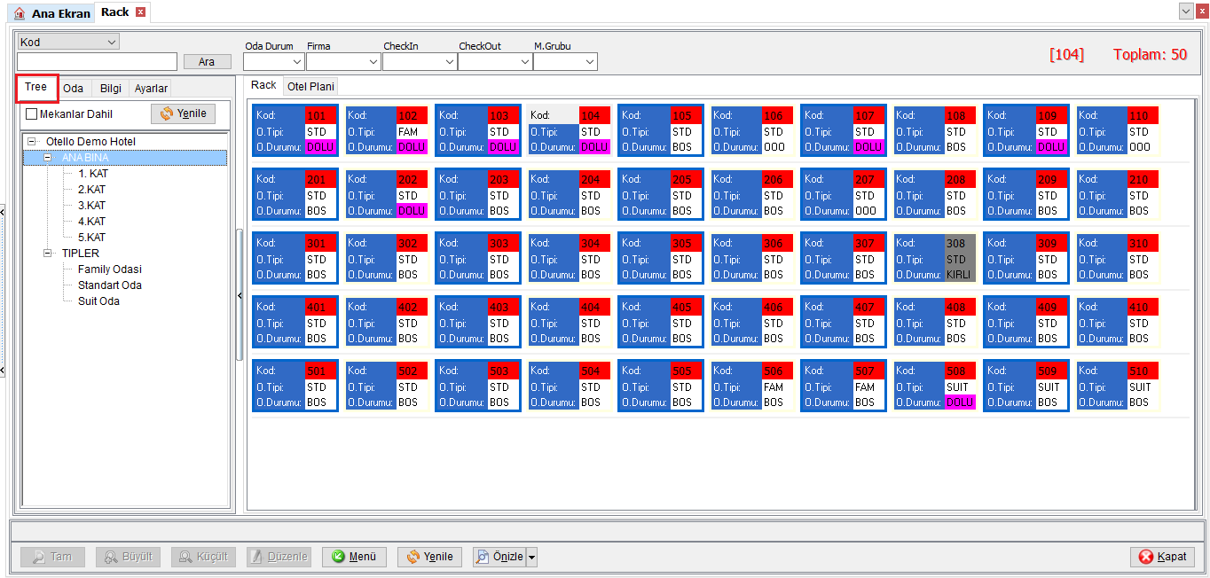The width and height of the screenshot is (1210, 578).
Task: Select room card 101
Action: [295, 130]
